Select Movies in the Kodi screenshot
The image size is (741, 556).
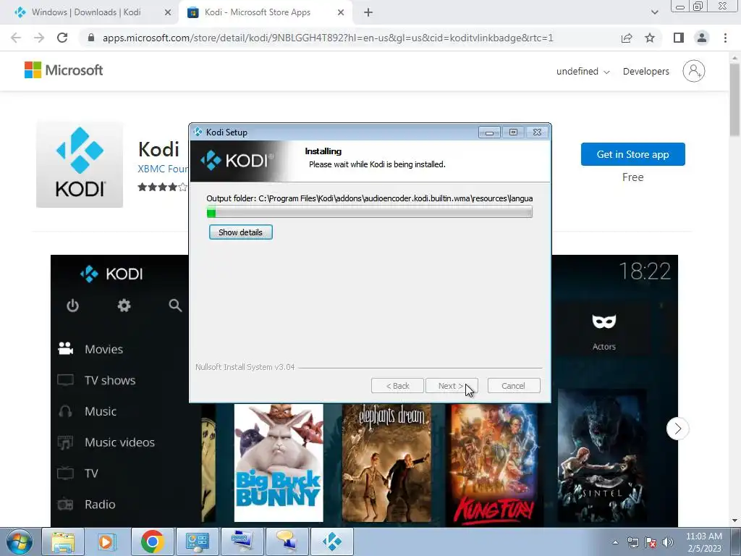(x=103, y=350)
